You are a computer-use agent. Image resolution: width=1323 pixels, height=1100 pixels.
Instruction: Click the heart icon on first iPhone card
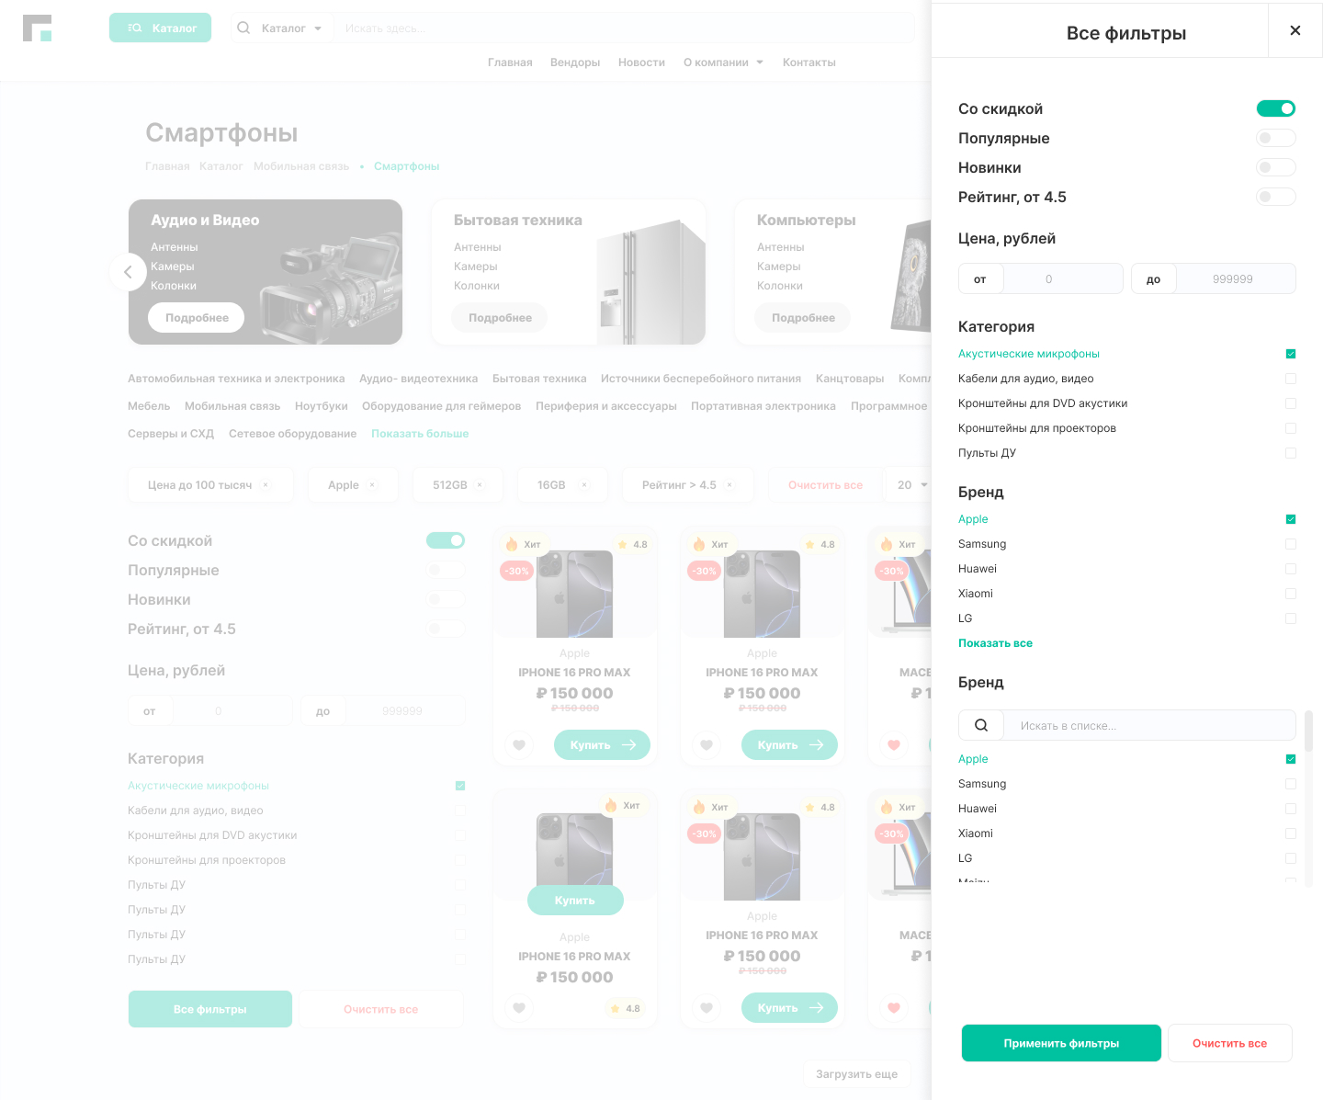click(x=519, y=745)
